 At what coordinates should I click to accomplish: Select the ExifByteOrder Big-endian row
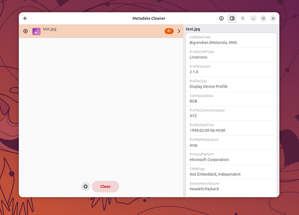(231, 40)
